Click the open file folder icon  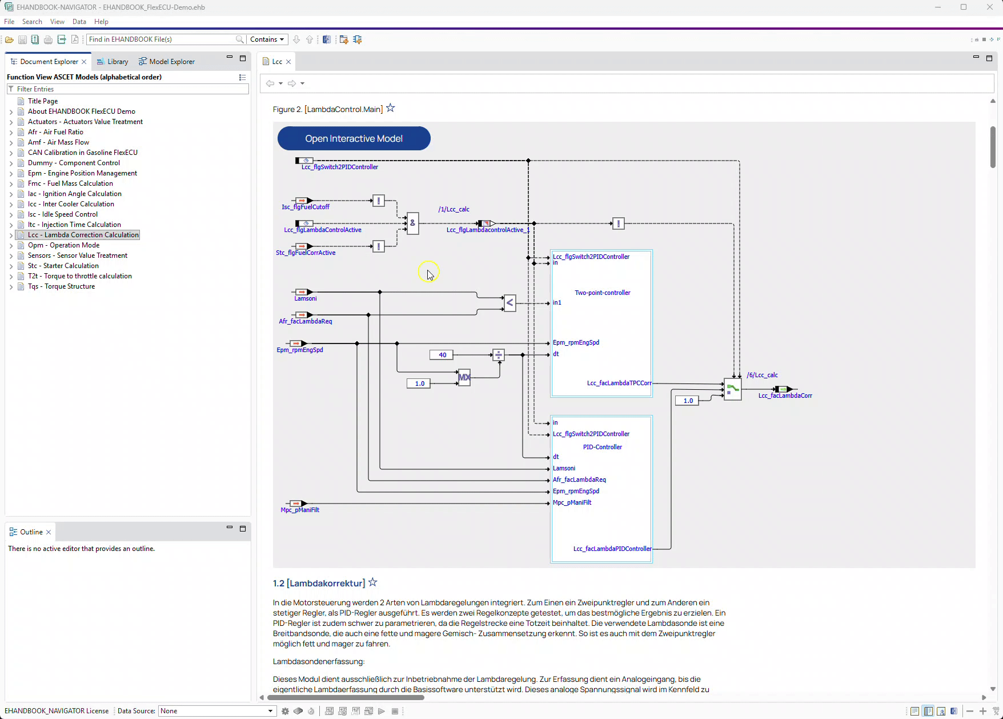coord(9,39)
